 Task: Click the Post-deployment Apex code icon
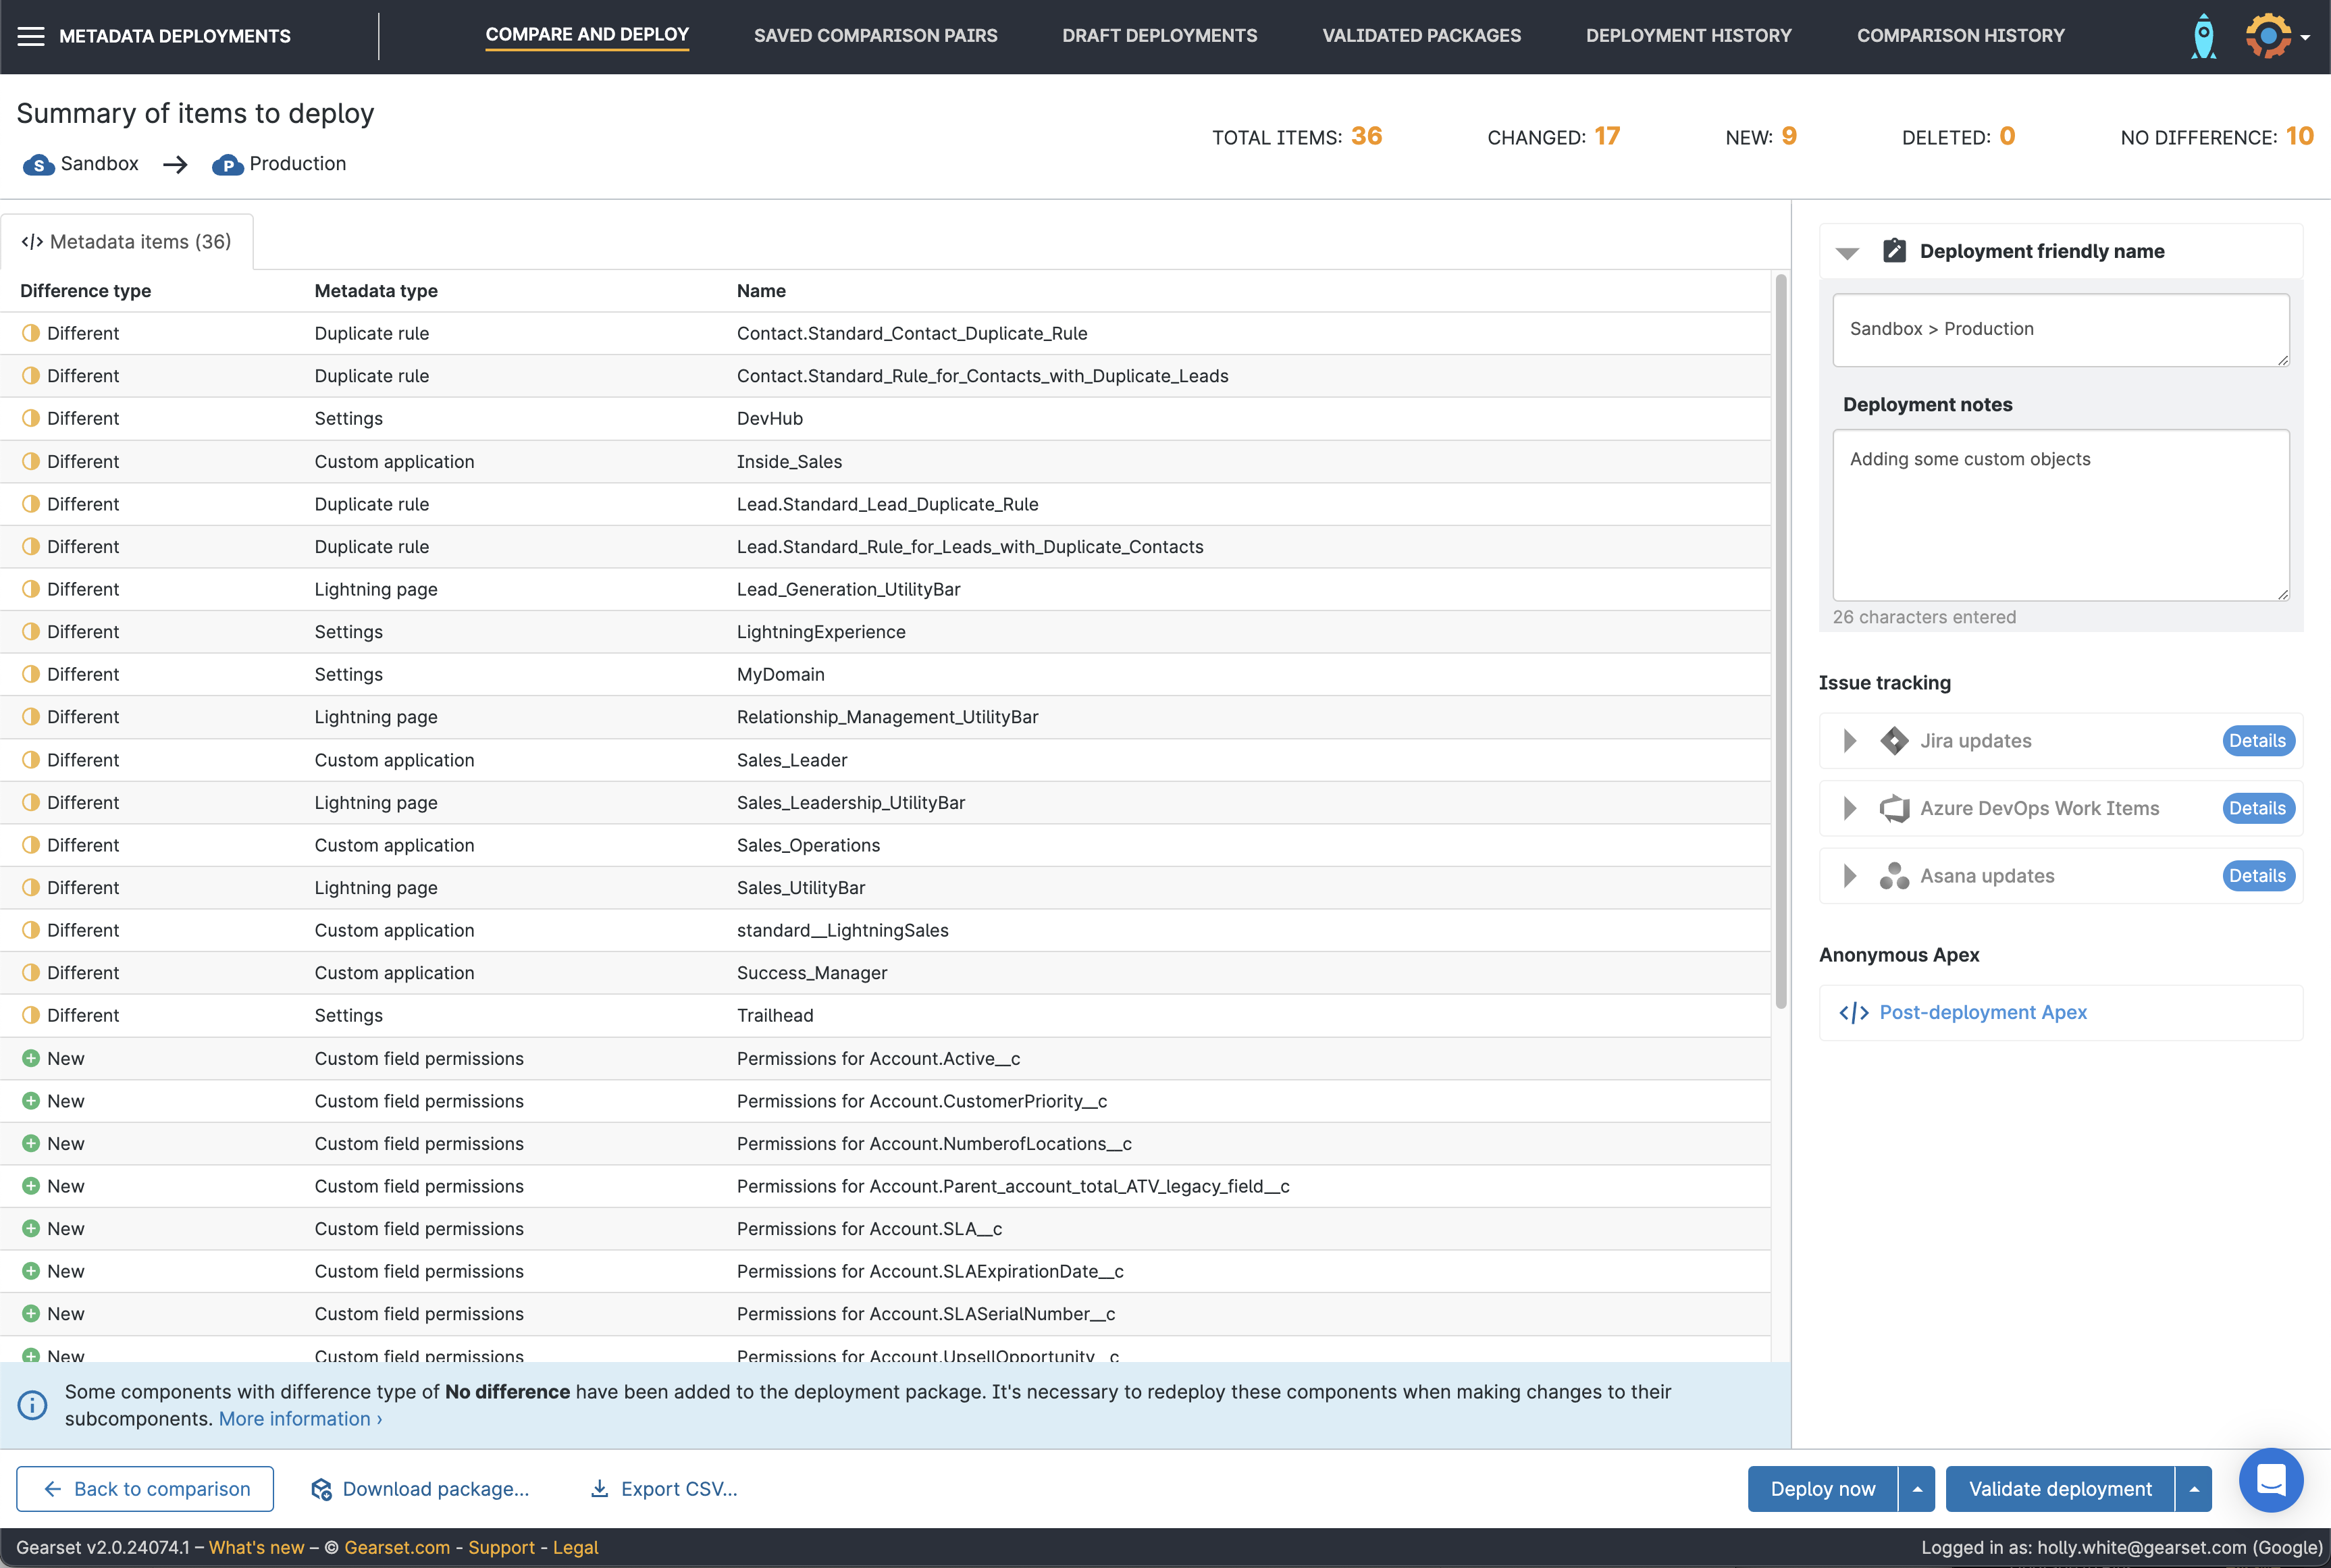coord(1853,1013)
